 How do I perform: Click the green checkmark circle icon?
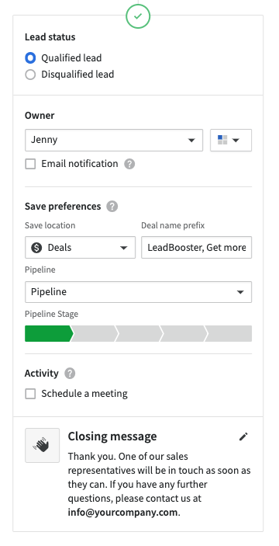click(138, 16)
